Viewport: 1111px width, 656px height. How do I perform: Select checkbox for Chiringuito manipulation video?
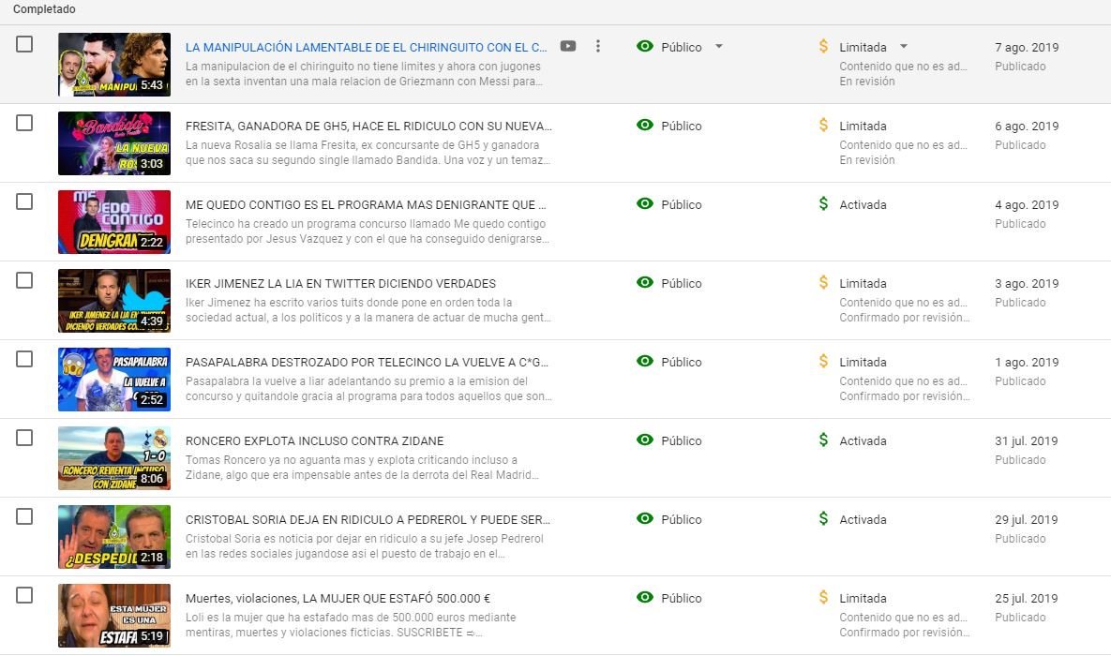[24, 44]
